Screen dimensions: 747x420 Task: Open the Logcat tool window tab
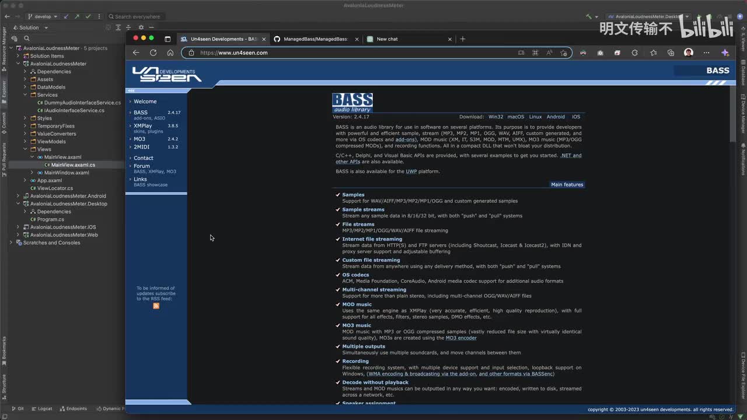coord(41,409)
